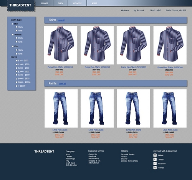The width and height of the screenshot is (192, 180).
Task: Open the first Puma Men Shirts thumbnail
Action: (61, 45)
